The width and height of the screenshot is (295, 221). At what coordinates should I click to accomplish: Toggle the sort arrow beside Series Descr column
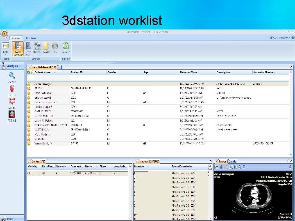(97, 167)
